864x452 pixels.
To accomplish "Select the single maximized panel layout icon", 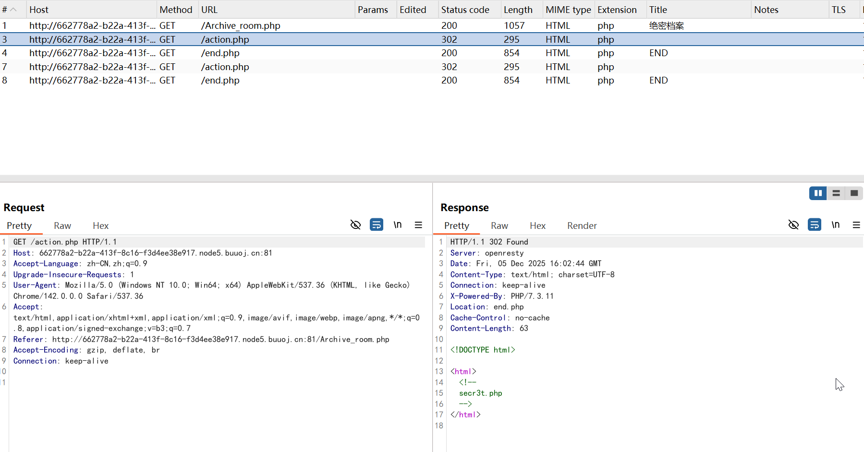I will [853, 193].
